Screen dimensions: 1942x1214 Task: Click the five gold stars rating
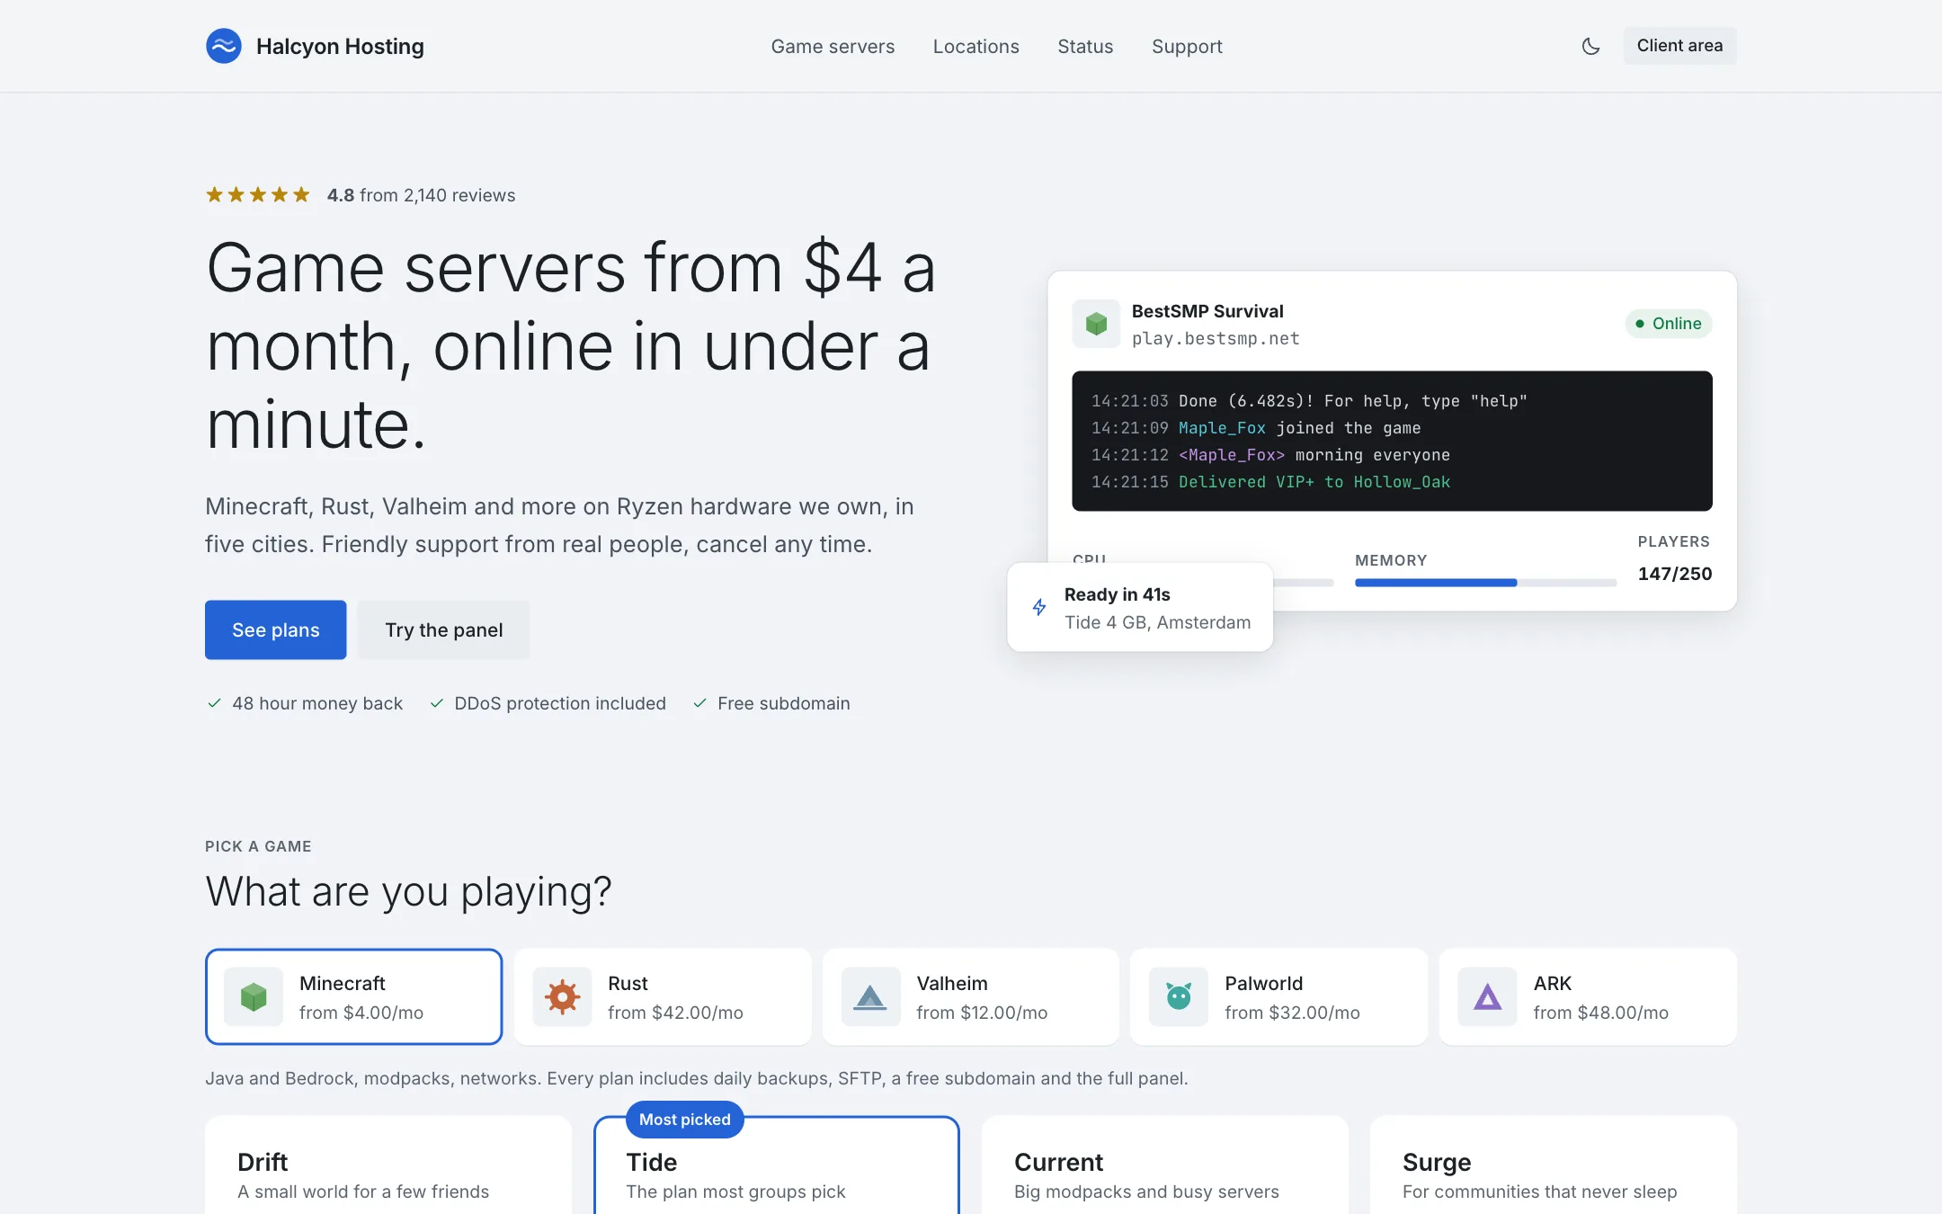coord(258,195)
